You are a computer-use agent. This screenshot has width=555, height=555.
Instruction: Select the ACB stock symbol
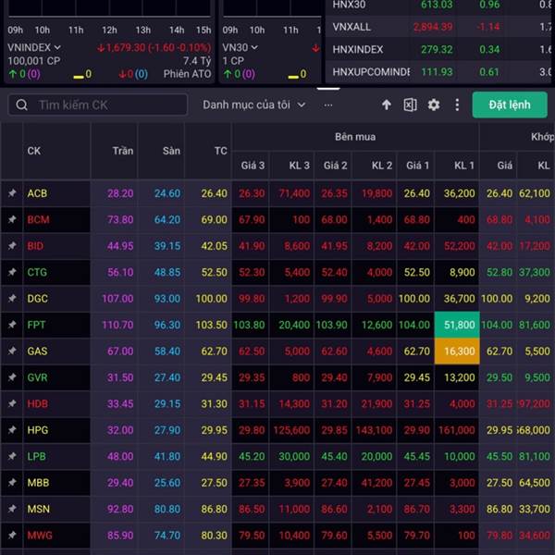click(37, 193)
